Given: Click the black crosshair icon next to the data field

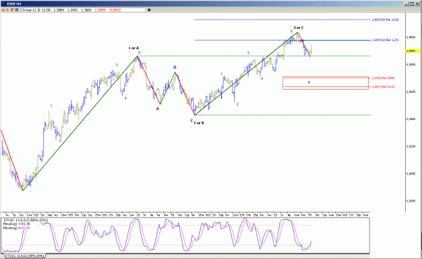Looking at the screenshot, I should [x=149, y=10].
